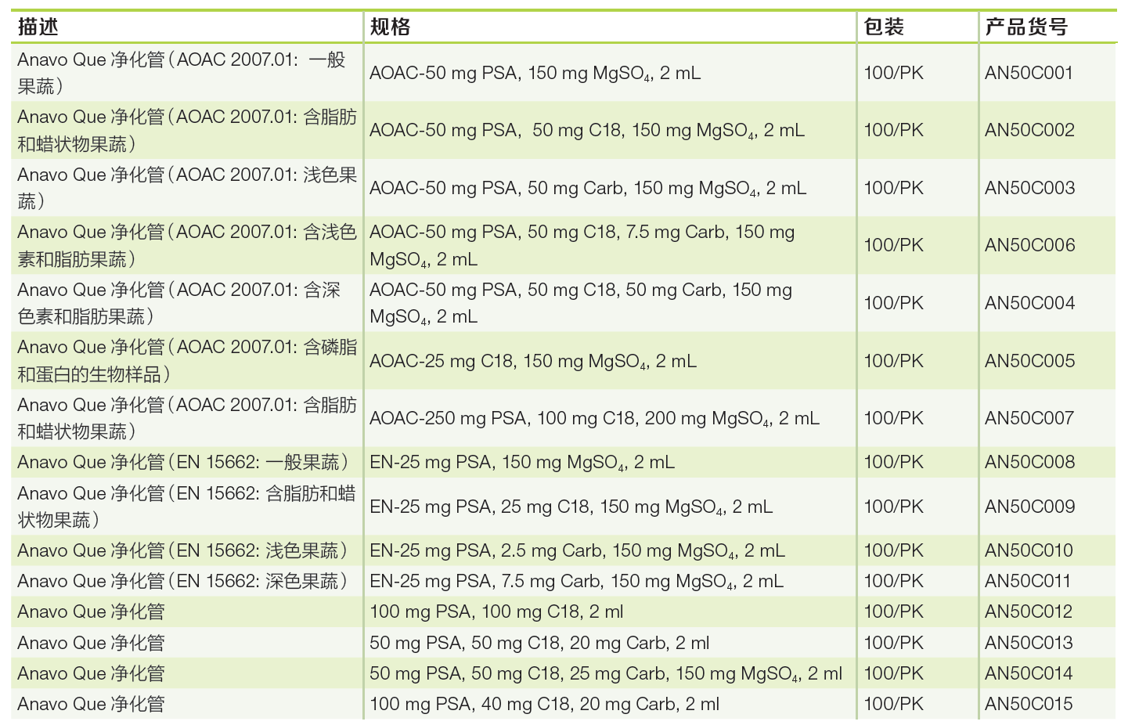Click description 'AOAC 2007.01: 含磷脂和蛋白的生物样品'
The image size is (1121, 725).
pos(187,361)
